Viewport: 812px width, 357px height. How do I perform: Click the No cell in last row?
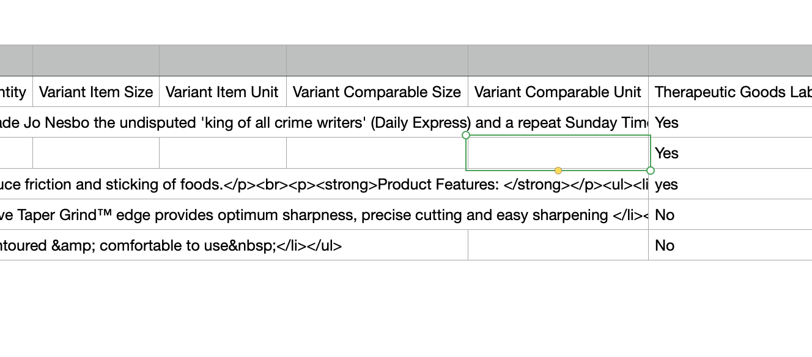[x=730, y=245]
